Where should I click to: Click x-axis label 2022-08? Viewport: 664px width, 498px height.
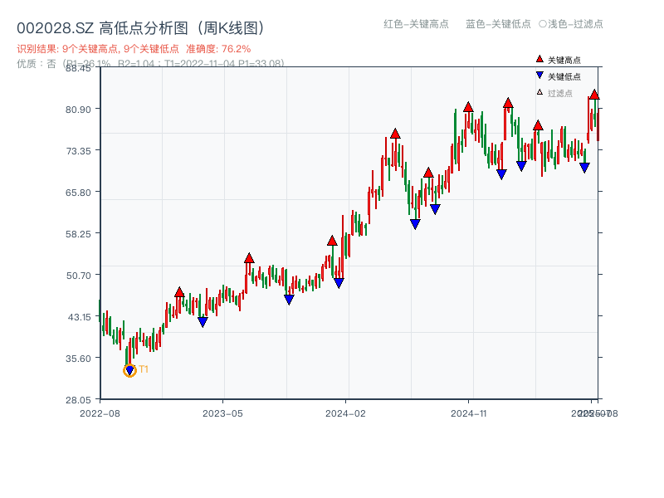[x=100, y=413]
